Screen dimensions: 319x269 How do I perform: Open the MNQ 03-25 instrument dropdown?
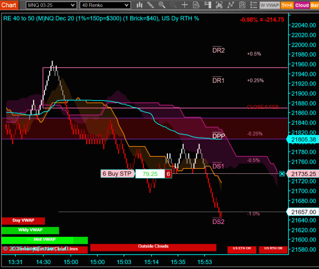pos(51,5)
